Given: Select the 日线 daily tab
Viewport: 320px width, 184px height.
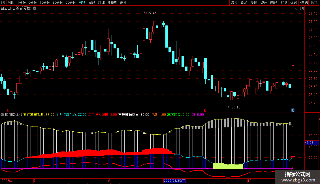Looking at the screenshot, I should pyautogui.click(x=82, y=3).
